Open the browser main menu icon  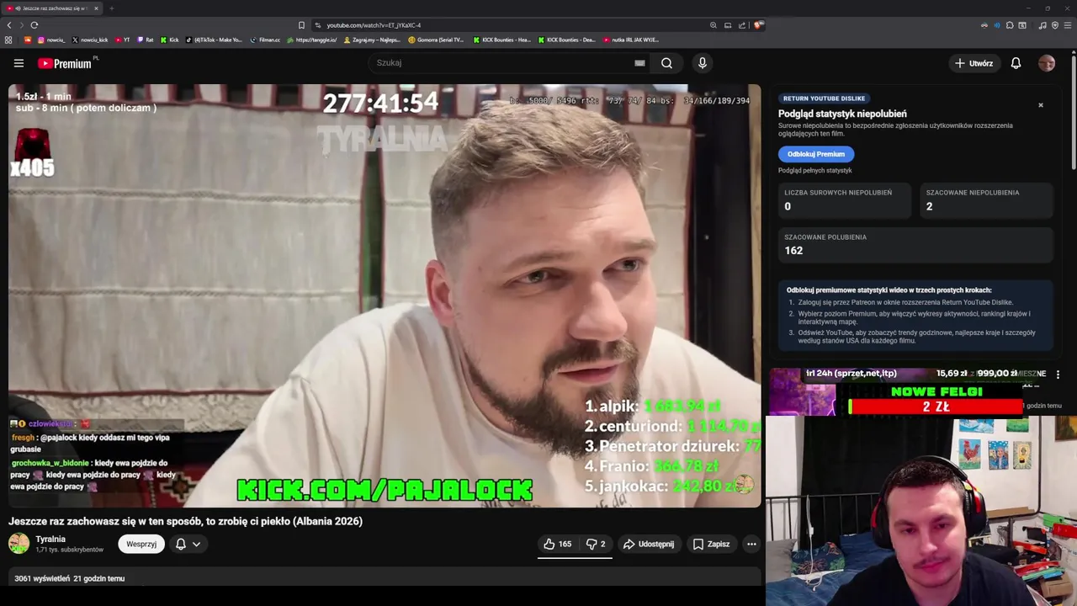pos(1067,25)
